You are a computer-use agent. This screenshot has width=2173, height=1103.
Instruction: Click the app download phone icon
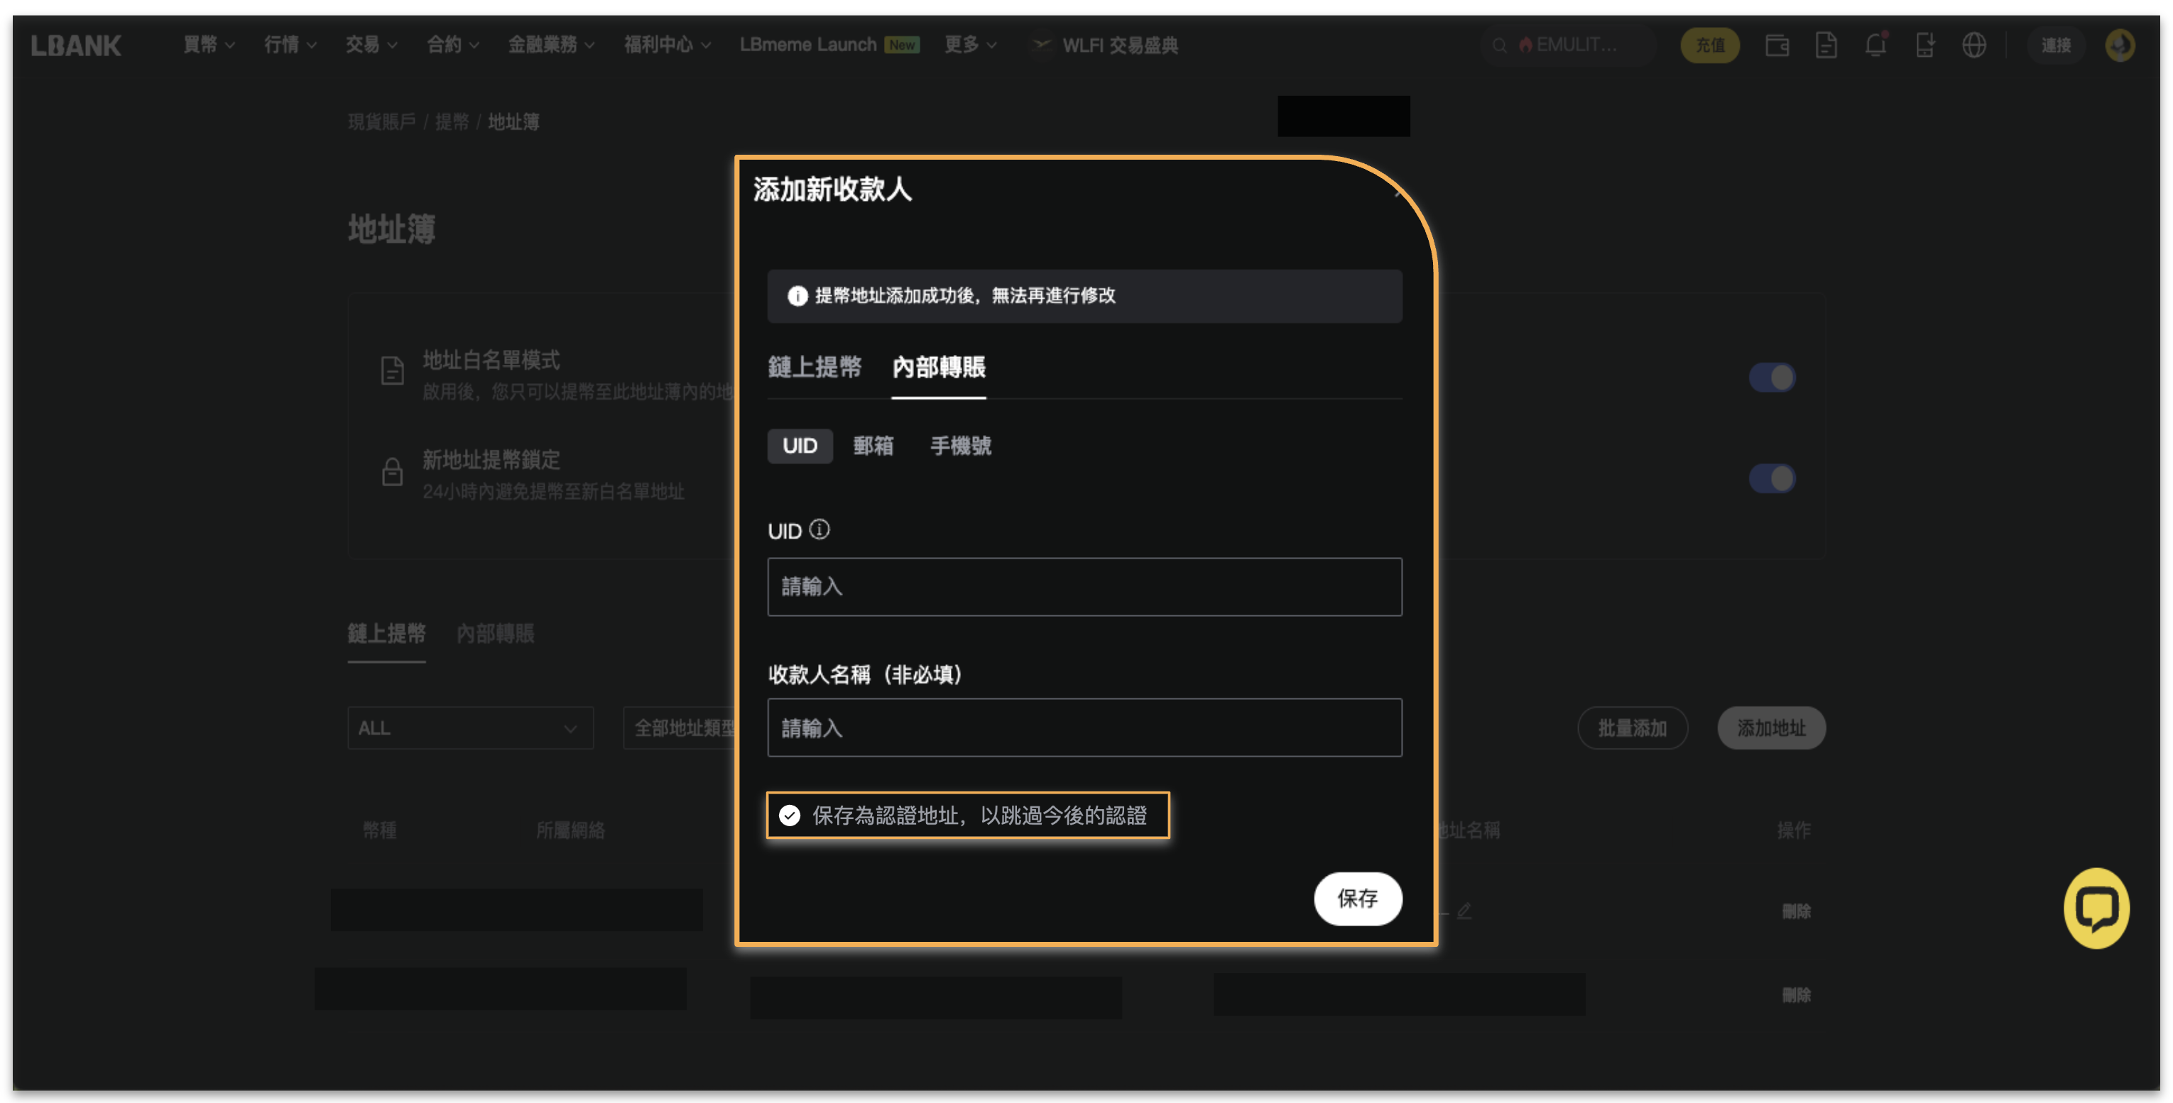(x=1924, y=45)
